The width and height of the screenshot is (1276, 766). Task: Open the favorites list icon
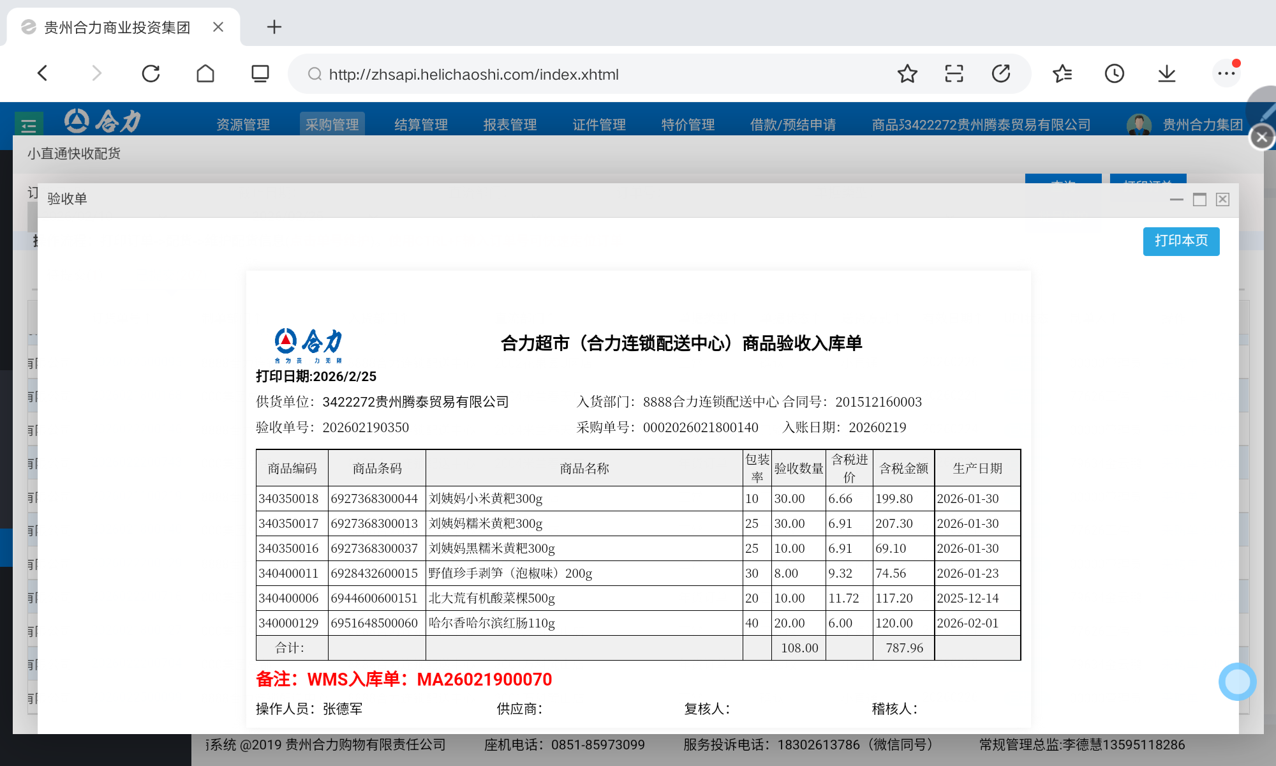(x=1062, y=74)
